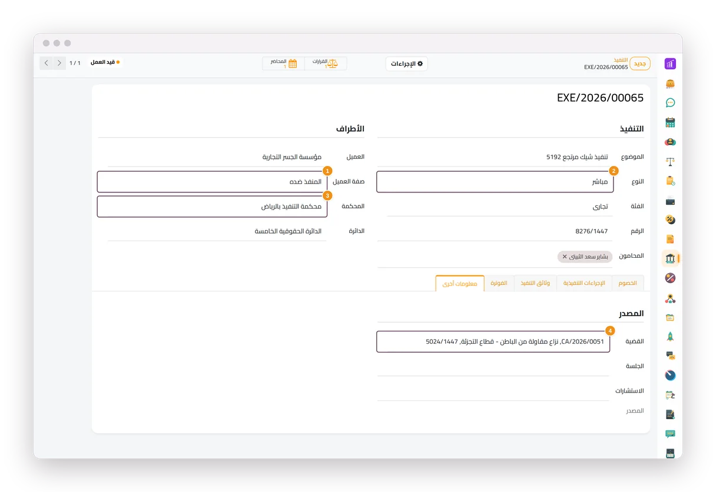This screenshot has width=716, height=492.
Task: Open the dark wallet sidebar icon
Action: (670, 201)
